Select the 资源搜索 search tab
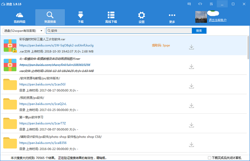This screenshot has height=161, width=250. [50, 18]
